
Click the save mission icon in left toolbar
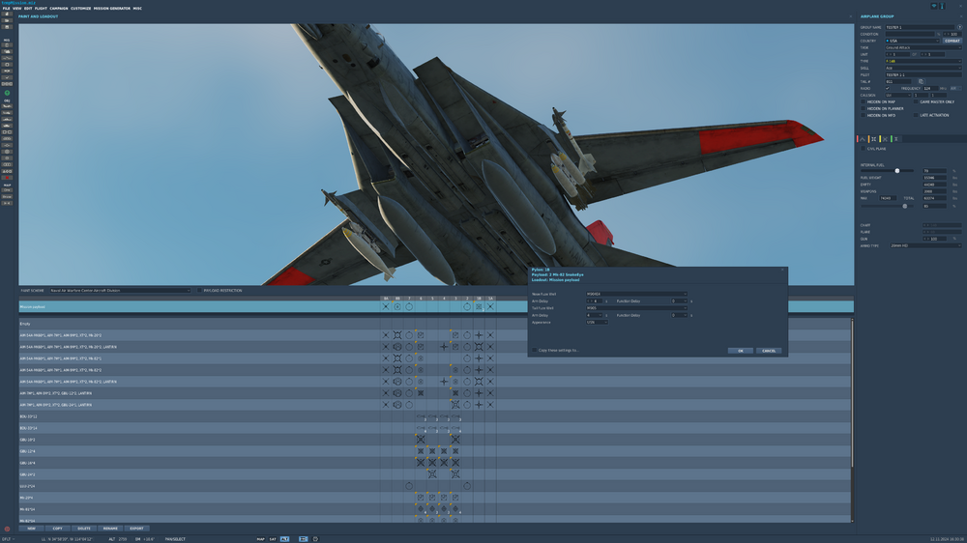8,27
